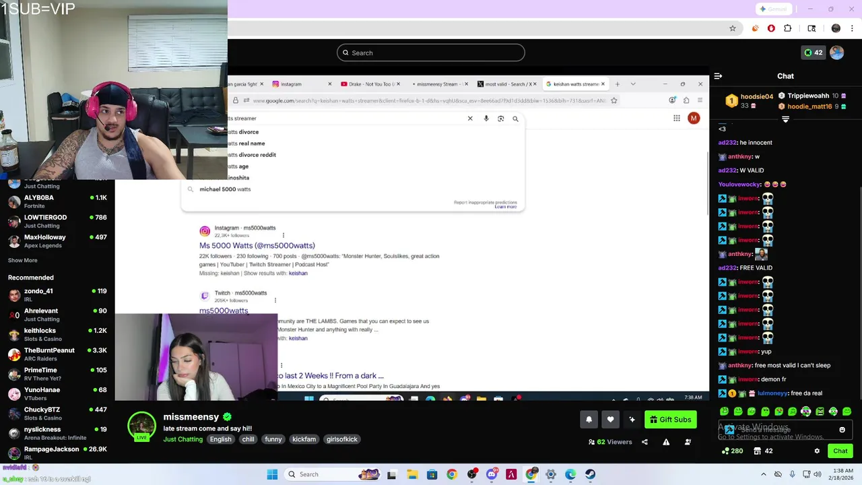Open zondo_41 recommended channel
The image size is (862, 485).
[57, 295]
